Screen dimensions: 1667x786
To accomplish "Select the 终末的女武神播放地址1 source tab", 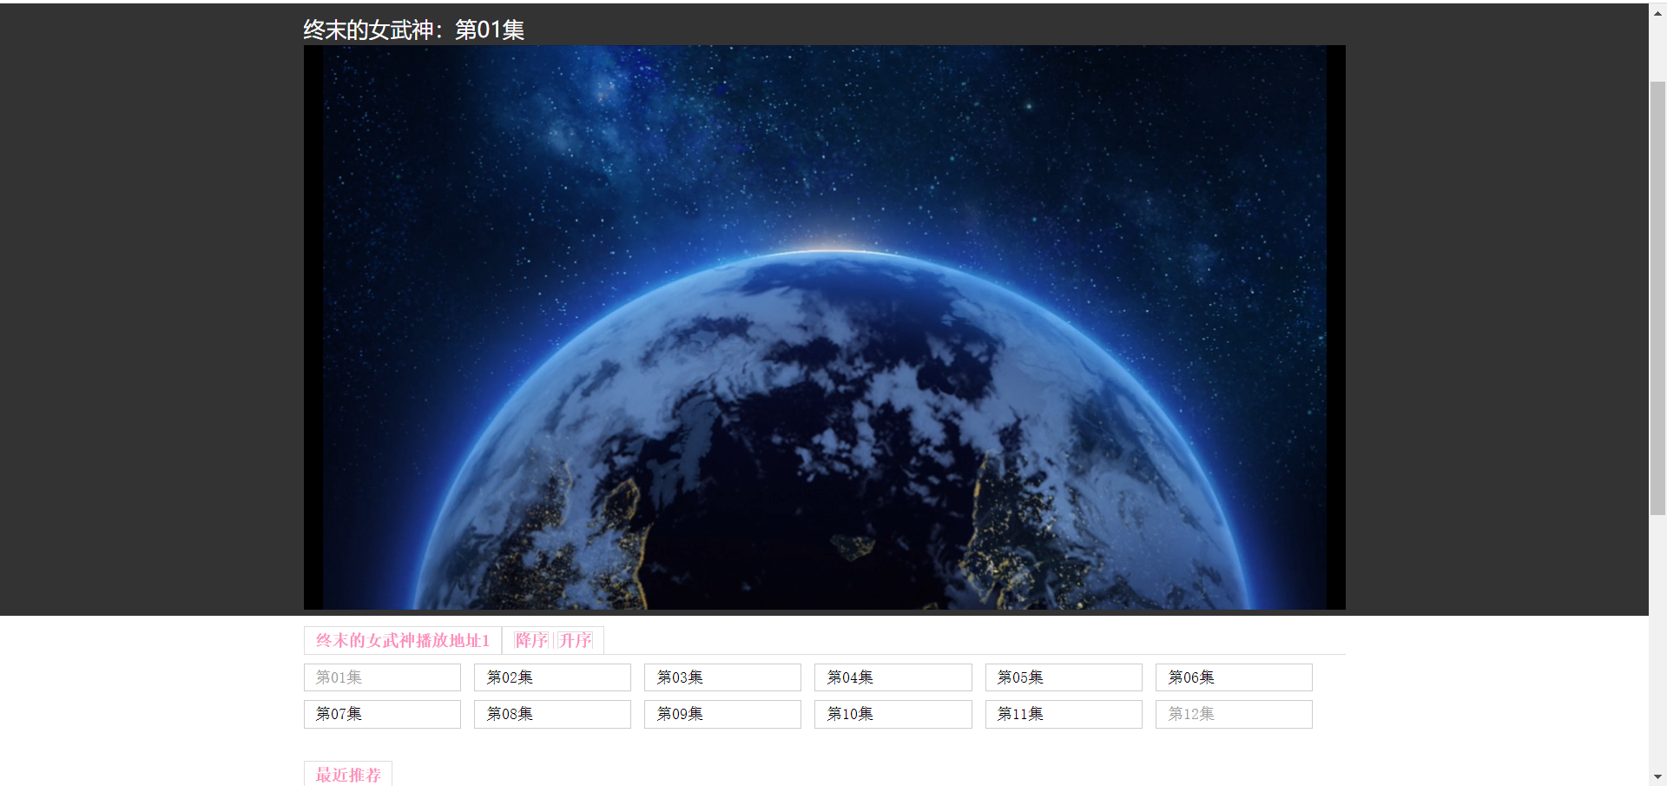I will (403, 640).
